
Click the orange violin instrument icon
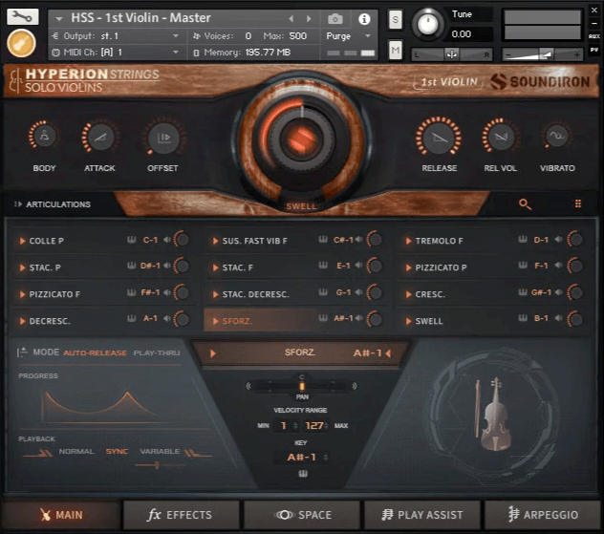pos(22,43)
